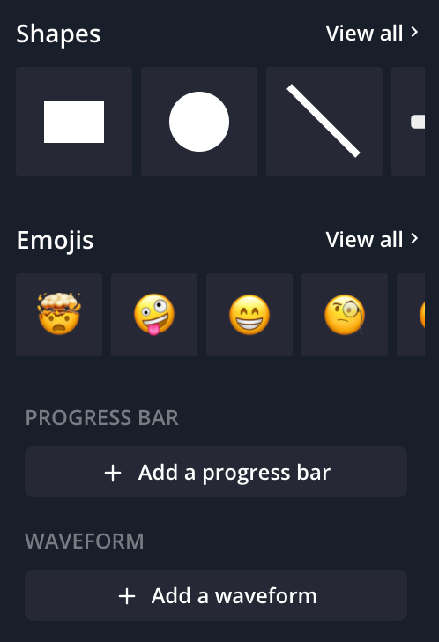Screen dimensions: 439x642
Task: Click the Add a progress bar button
Action: pyautogui.click(x=216, y=472)
